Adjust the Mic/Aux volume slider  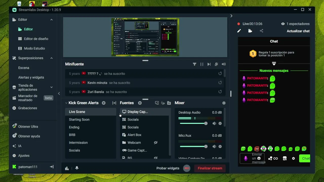194,147
